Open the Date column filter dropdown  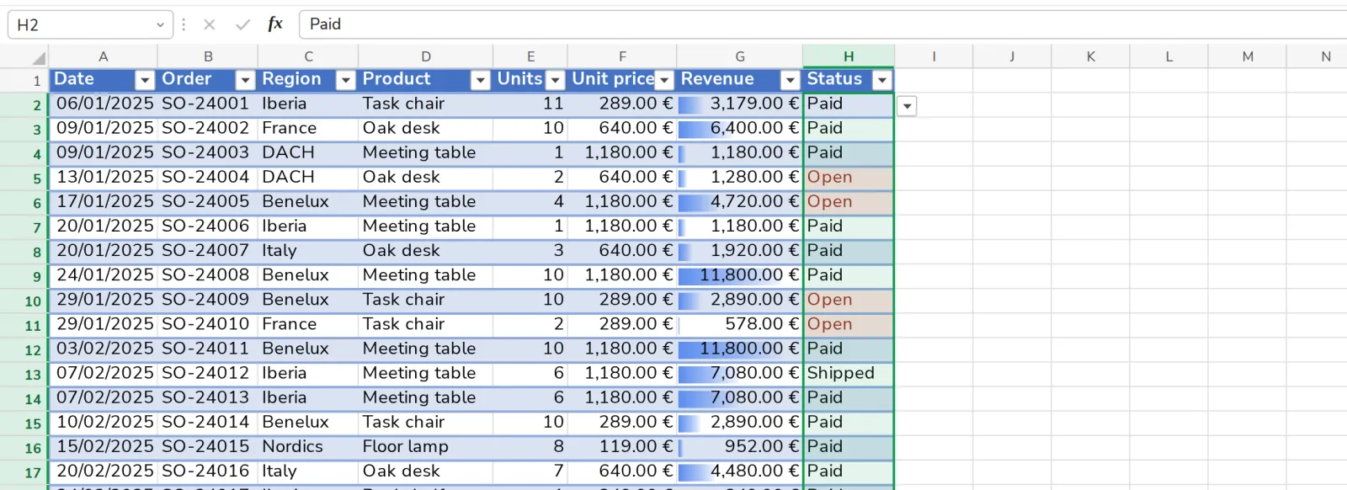pyautogui.click(x=145, y=80)
